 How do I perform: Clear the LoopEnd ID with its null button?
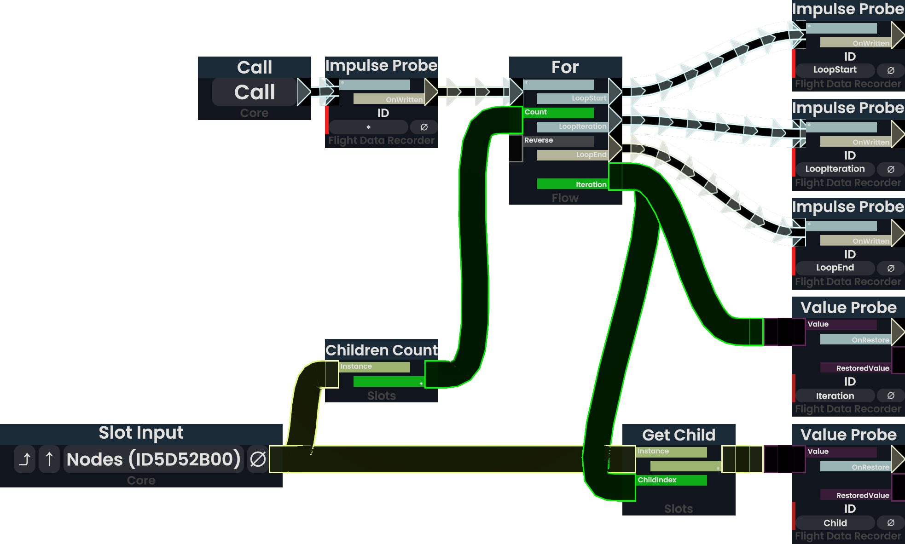pos(891,268)
